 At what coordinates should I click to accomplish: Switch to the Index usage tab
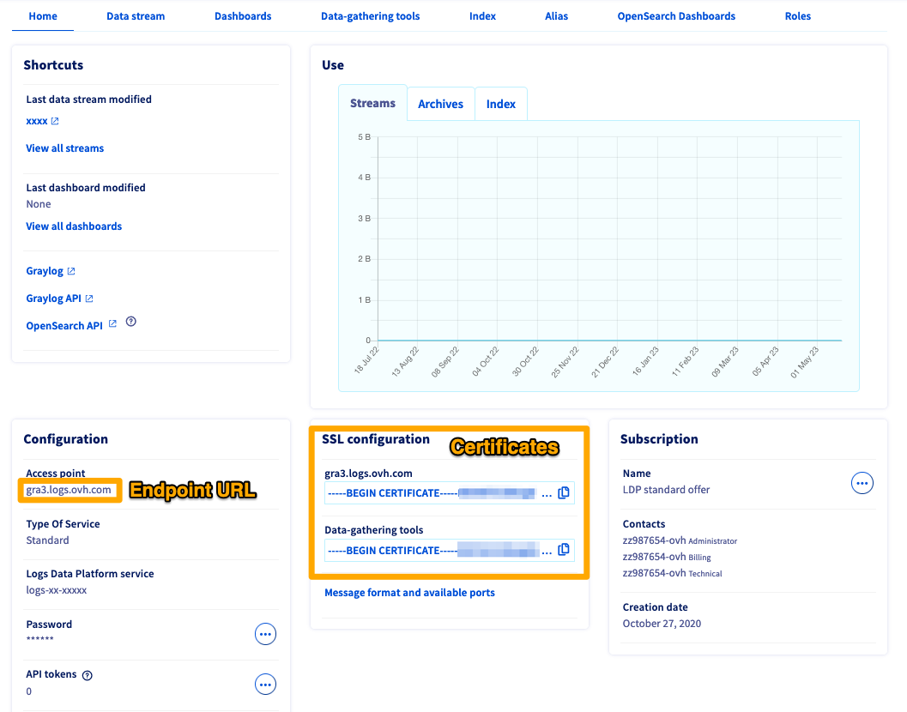500,104
